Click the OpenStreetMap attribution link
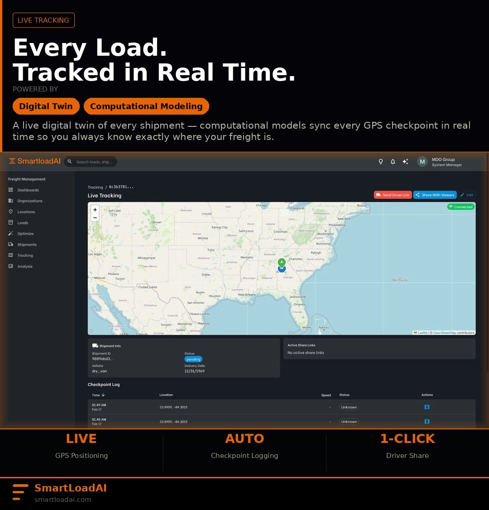 445,333
